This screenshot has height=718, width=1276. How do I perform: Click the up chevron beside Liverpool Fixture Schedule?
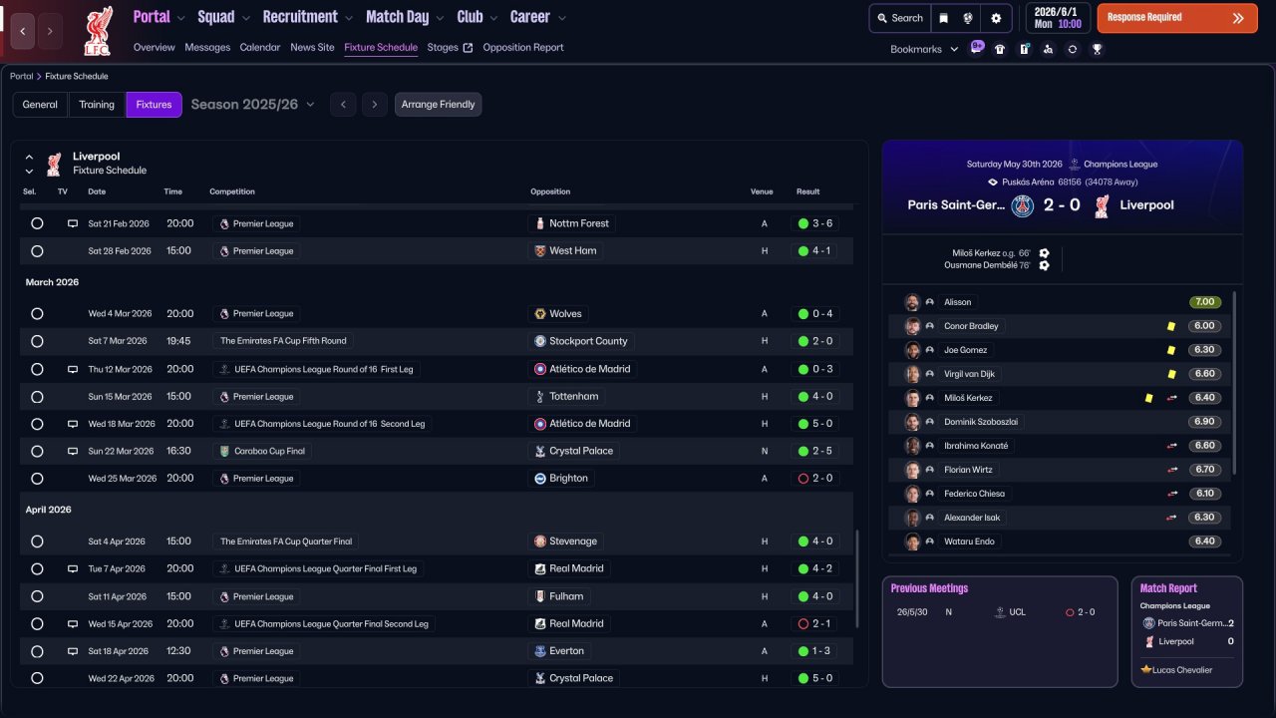[29, 158]
